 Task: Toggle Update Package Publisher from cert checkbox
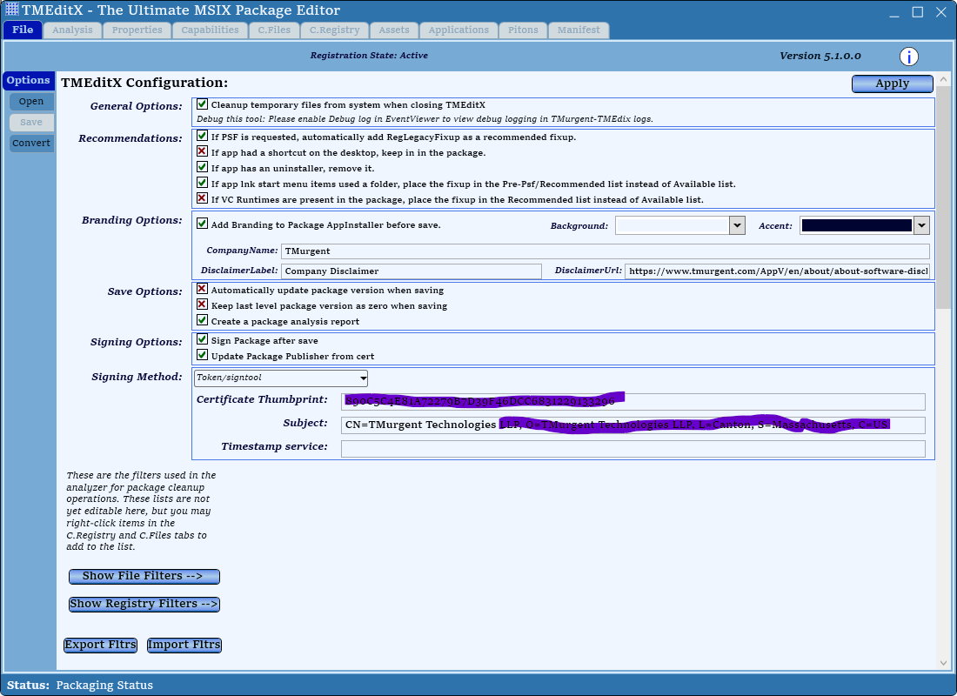202,355
